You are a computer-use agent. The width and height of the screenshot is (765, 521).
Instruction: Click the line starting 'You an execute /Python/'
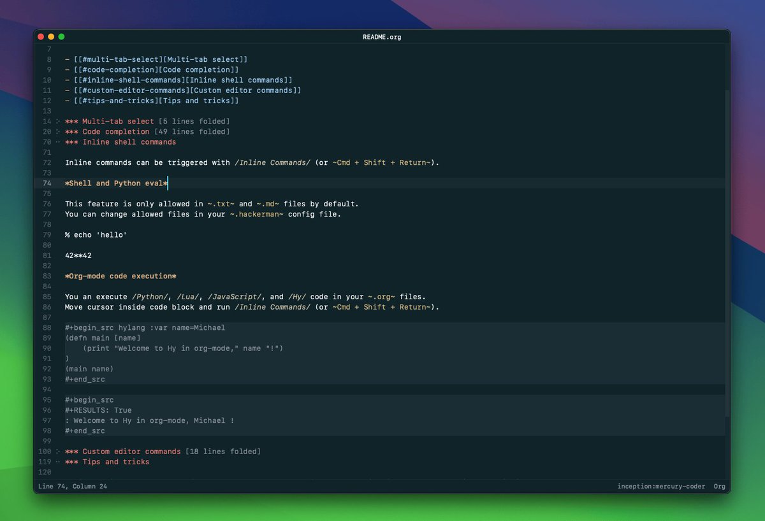click(x=245, y=297)
